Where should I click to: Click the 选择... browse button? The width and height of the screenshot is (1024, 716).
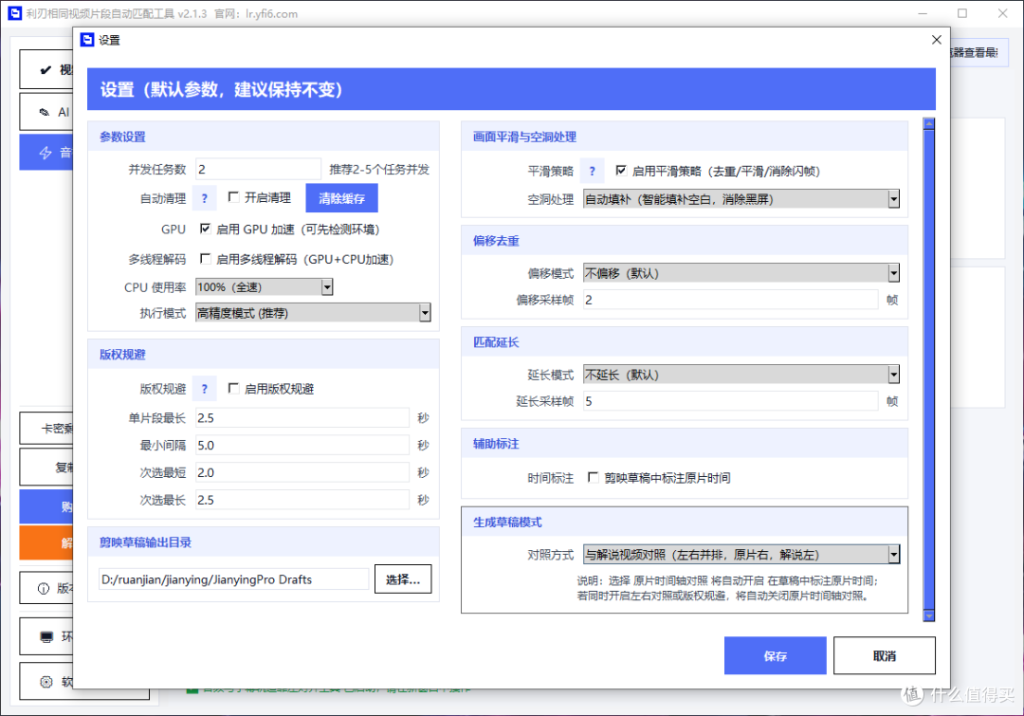click(x=403, y=579)
